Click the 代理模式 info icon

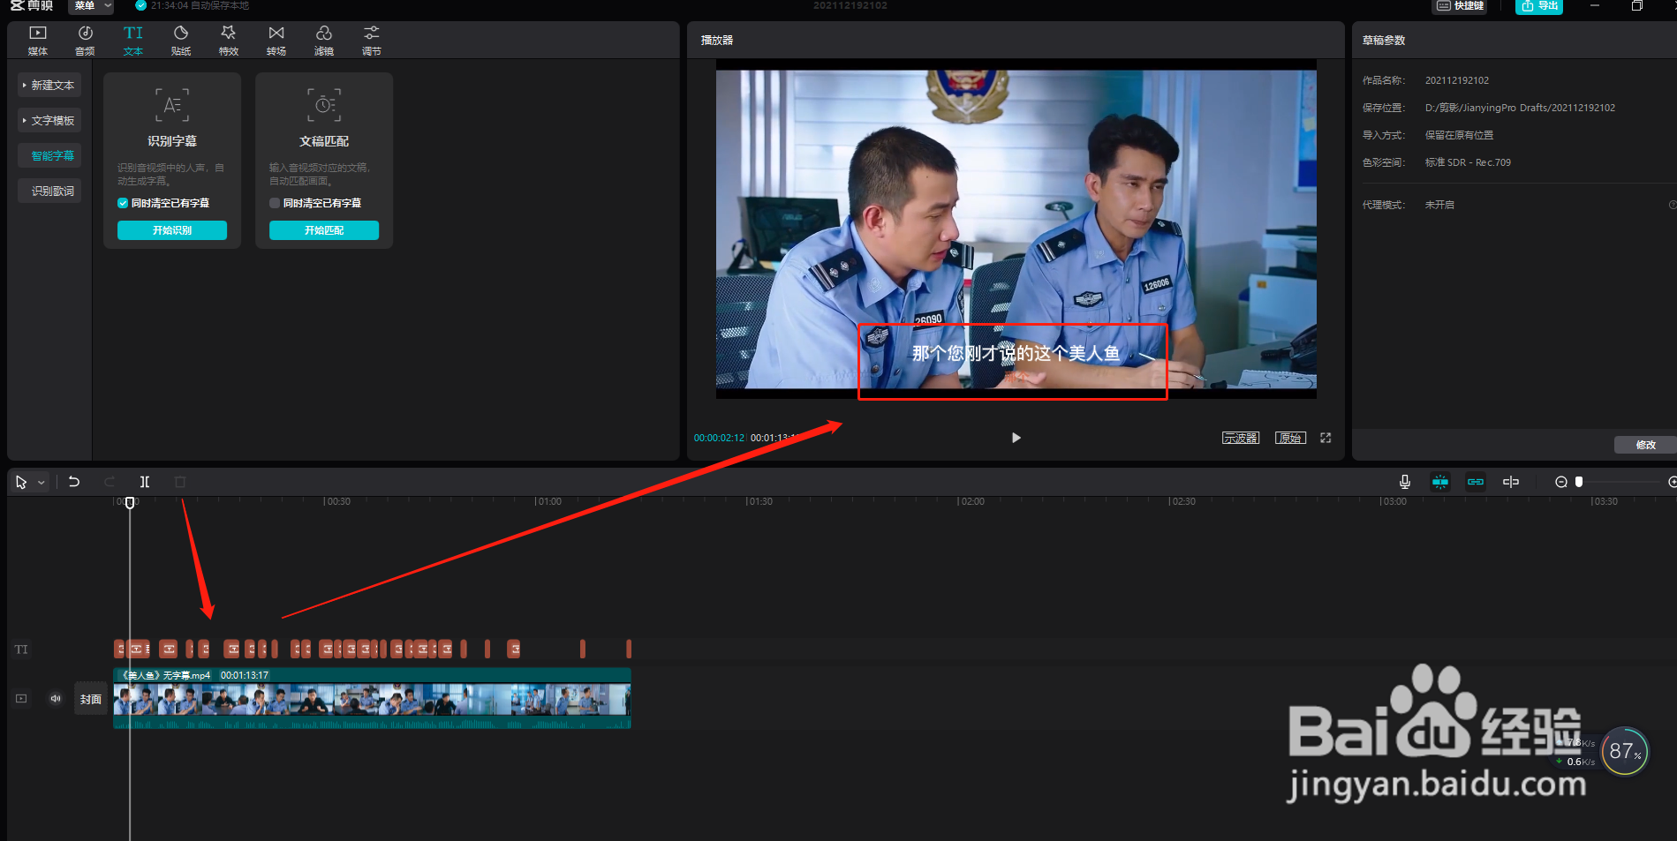point(1673,205)
